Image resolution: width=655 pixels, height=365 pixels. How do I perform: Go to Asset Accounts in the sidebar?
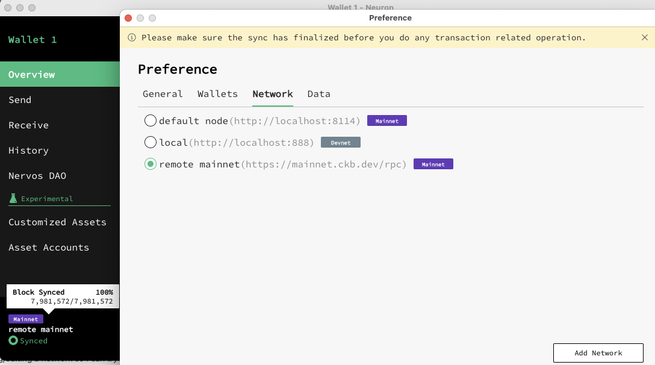(x=48, y=247)
